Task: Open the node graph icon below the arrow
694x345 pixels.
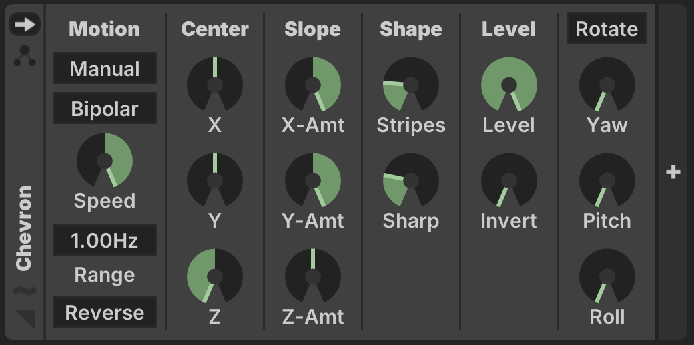Action: 25,56
